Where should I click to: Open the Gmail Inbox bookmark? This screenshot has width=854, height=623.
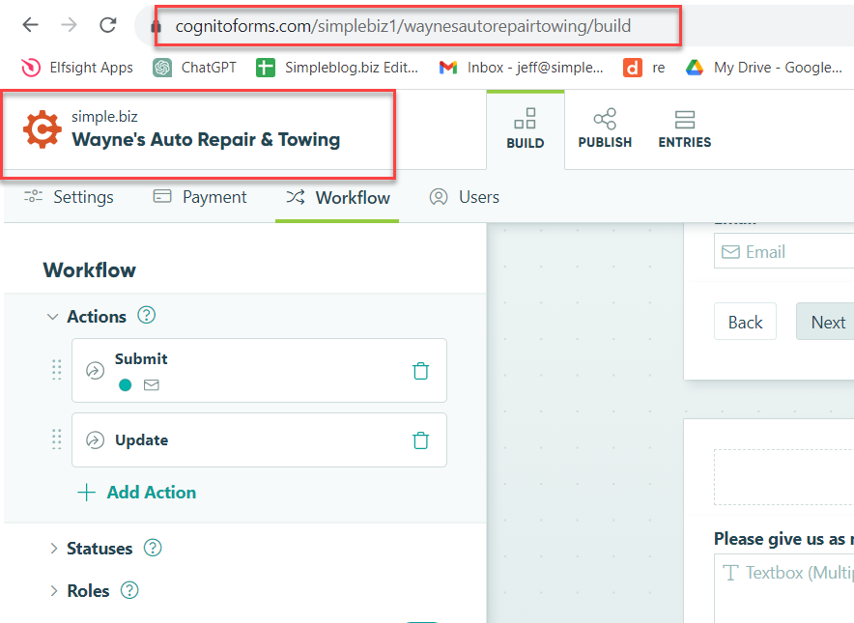522,68
